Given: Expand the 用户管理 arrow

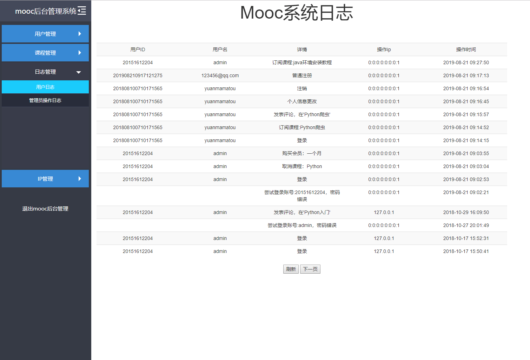Looking at the screenshot, I should pos(80,34).
